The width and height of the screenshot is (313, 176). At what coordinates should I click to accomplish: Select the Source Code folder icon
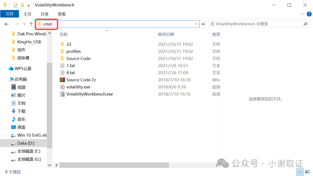[x=62, y=58]
